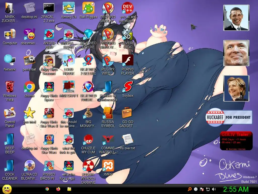Open the file explorer taskbar icon
Image resolution: width=258 pixels, height=194 pixels.
[69, 189]
